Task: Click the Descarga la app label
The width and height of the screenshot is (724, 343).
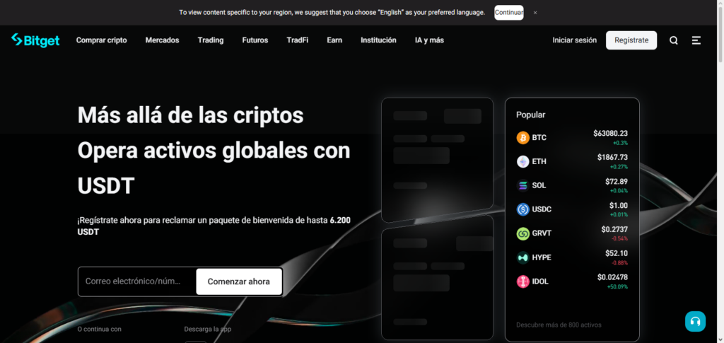Action: coord(208,329)
